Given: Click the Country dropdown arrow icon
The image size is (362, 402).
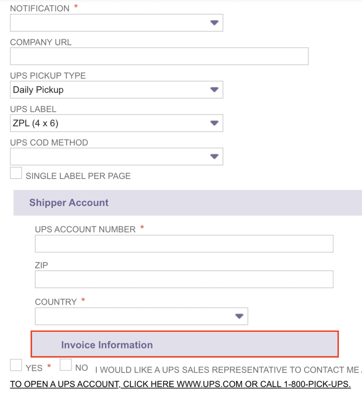Looking at the screenshot, I should (x=239, y=316).
